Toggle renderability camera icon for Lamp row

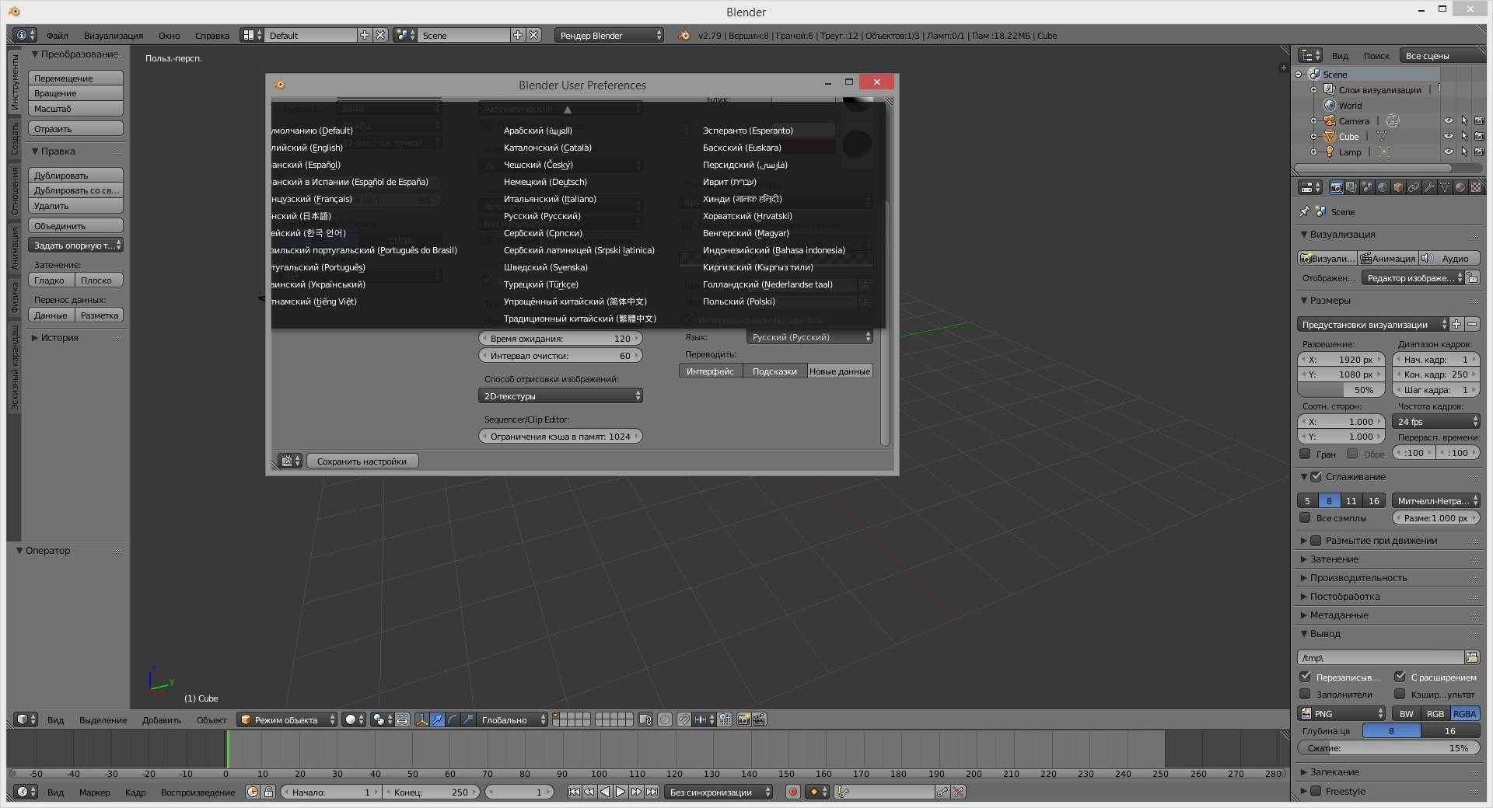coord(1479,151)
